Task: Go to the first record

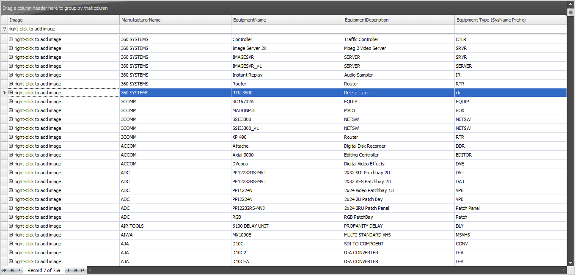Action: (x=4, y=270)
